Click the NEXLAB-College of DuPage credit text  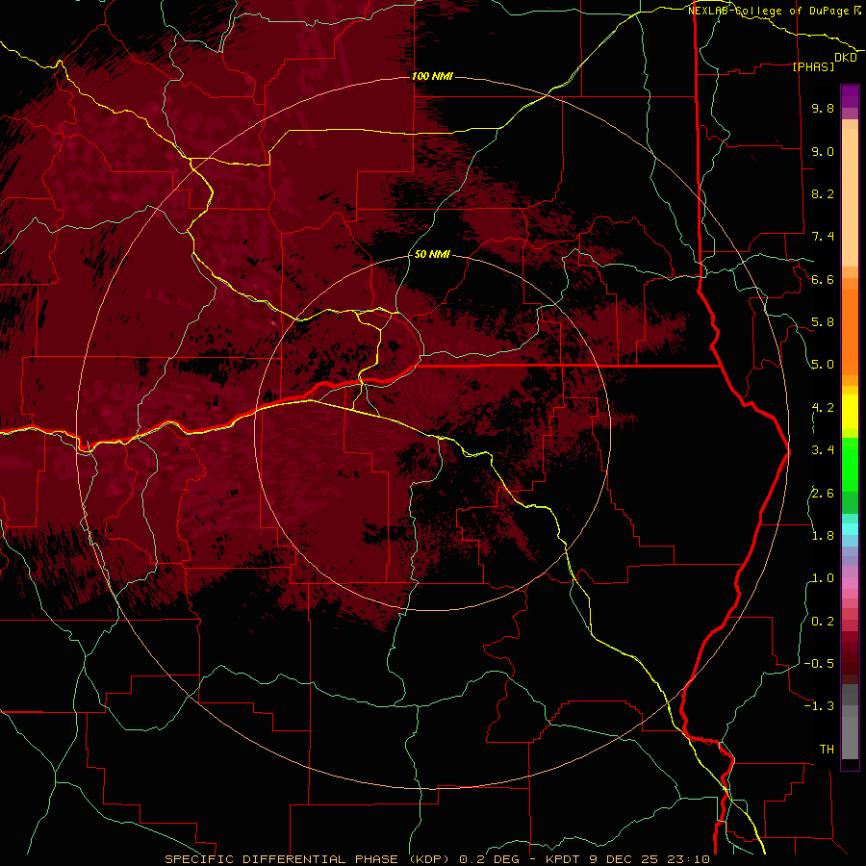pos(768,11)
